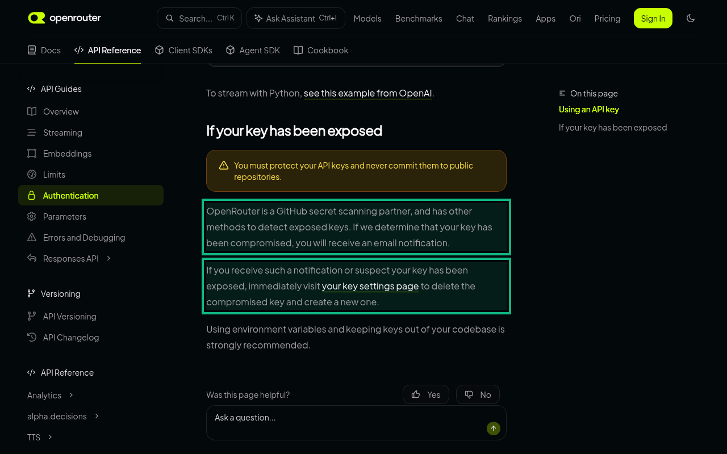This screenshot has height=454, width=727.
Task: Click the sidebar API Reference section code icon
Action: pos(31,372)
